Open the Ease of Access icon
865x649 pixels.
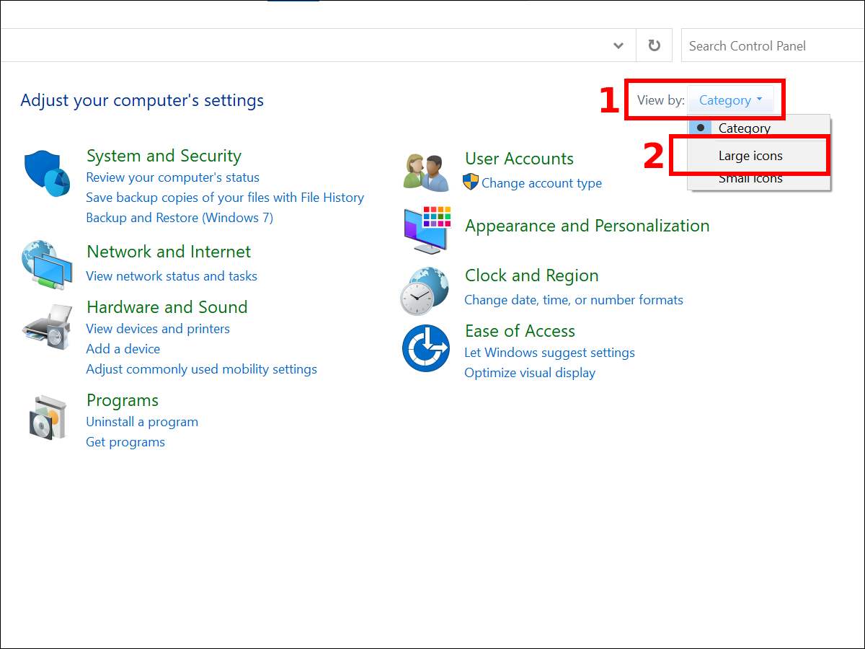click(x=425, y=348)
